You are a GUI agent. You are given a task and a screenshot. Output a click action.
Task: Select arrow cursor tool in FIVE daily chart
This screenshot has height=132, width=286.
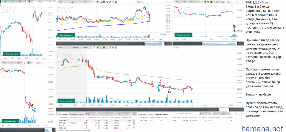(98, 2)
